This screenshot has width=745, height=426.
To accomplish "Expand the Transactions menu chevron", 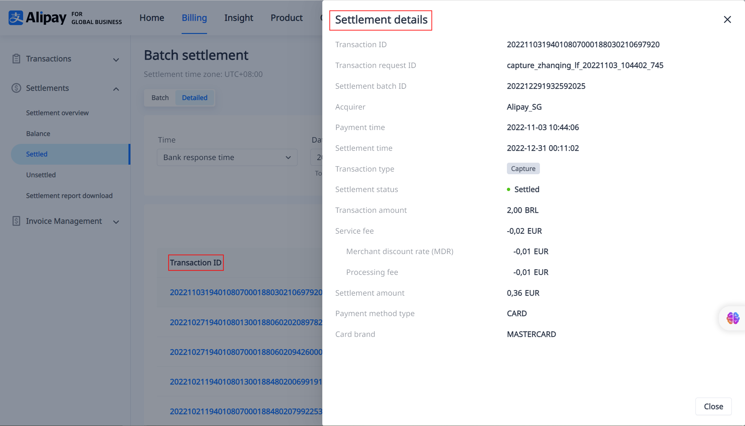I will point(116,60).
